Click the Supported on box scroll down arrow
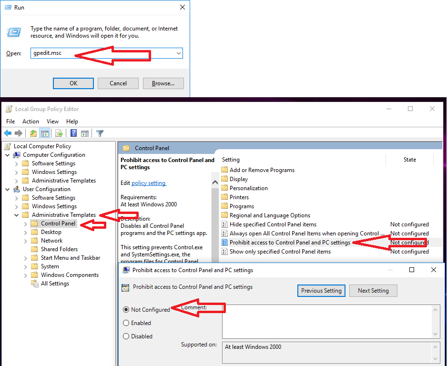Image resolution: width=447 pixels, height=366 pixels. [435, 358]
